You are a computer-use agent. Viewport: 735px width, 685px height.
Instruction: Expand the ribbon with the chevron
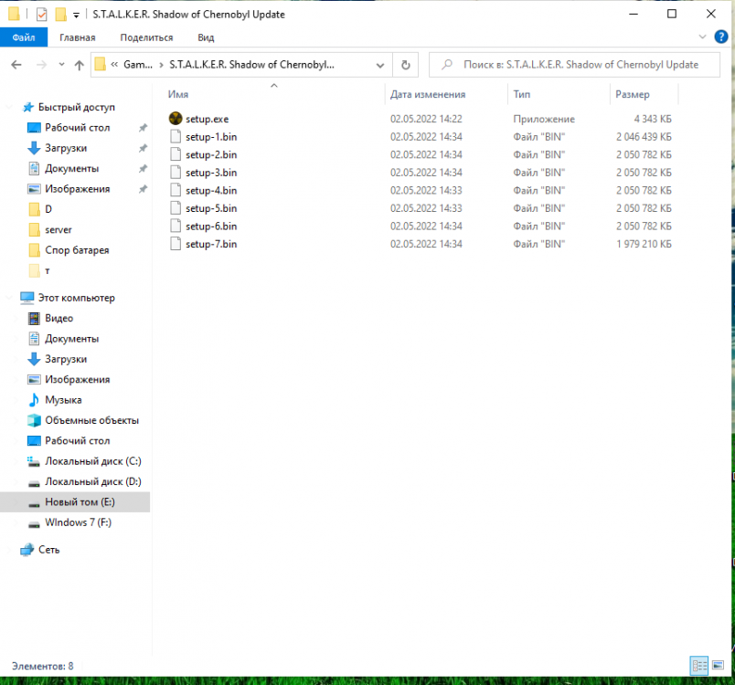pyautogui.click(x=702, y=37)
